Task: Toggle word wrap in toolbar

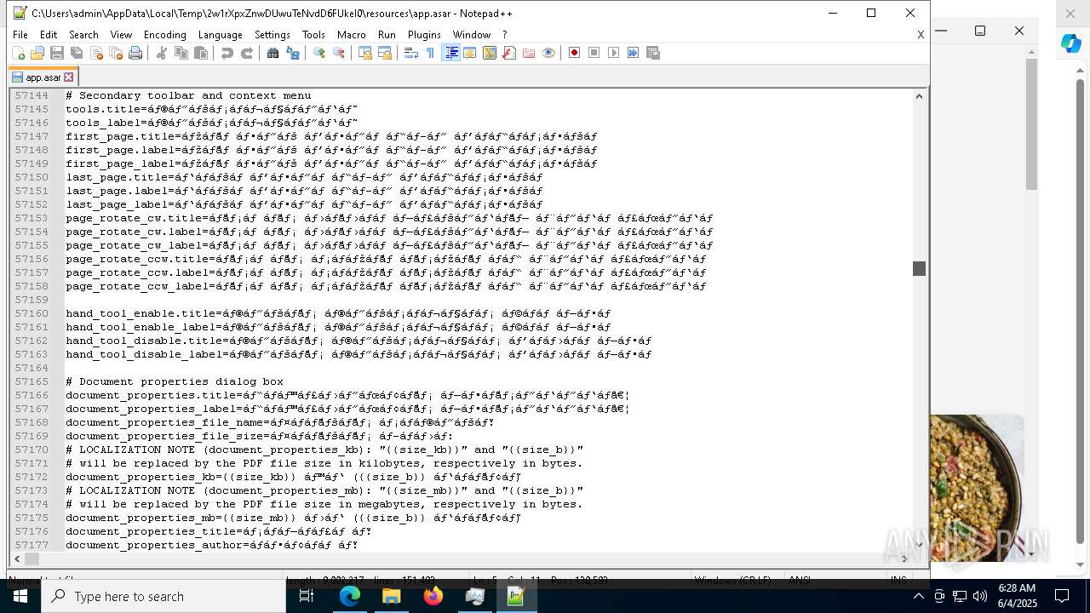Action: (411, 53)
